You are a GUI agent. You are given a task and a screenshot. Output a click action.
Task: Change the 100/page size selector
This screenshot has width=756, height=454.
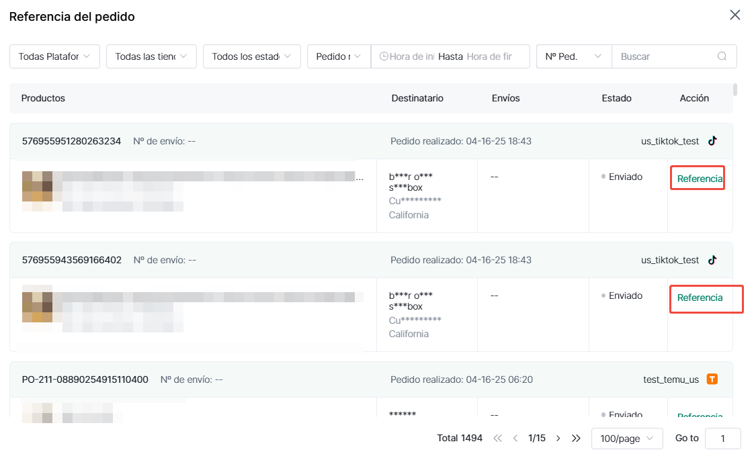(626, 439)
